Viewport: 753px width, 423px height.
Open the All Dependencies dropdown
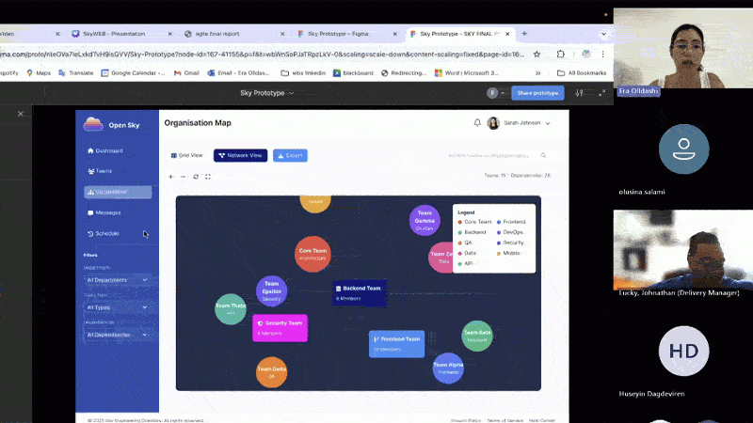click(x=117, y=335)
